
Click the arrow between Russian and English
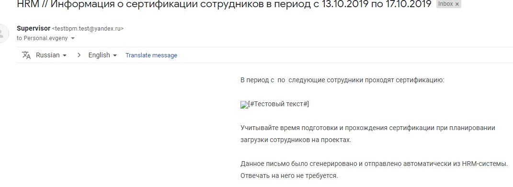click(x=79, y=55)
